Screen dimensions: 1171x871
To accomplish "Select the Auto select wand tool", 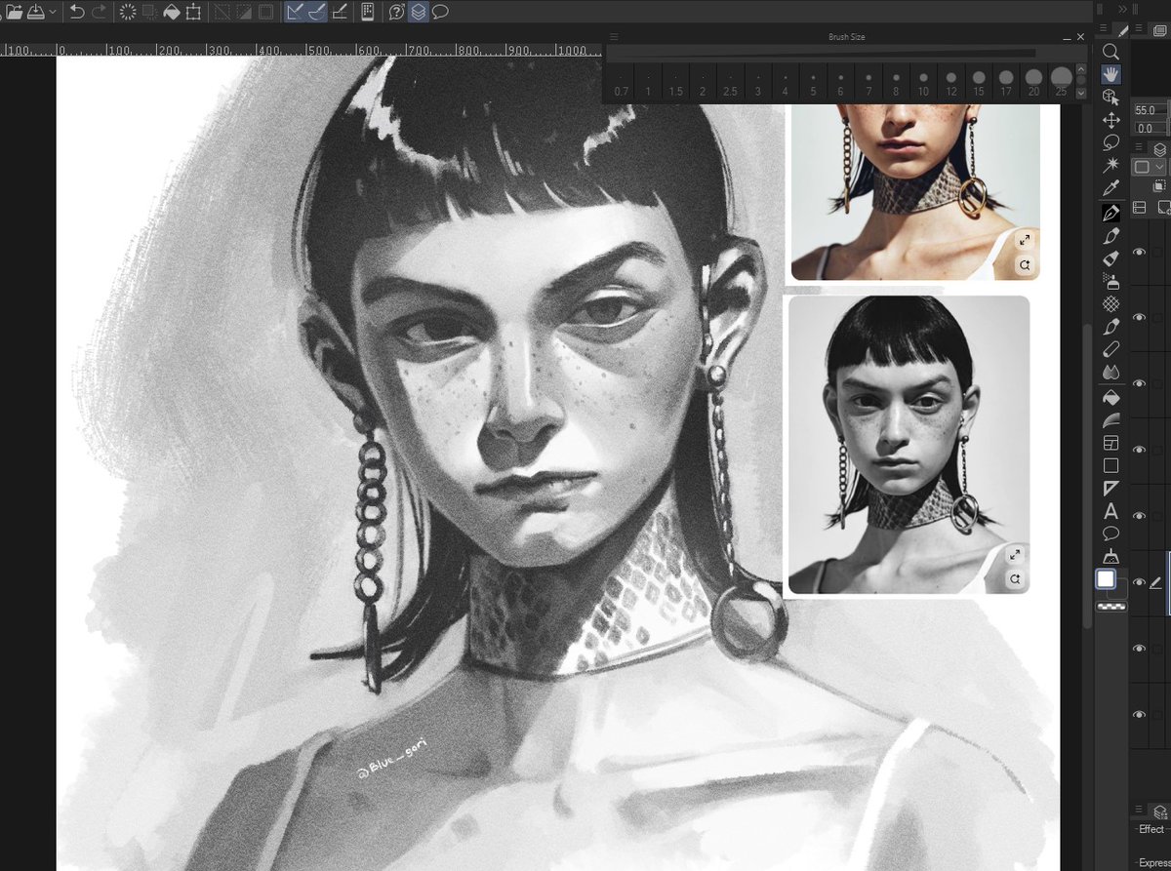I will [x=1110, y=165].
